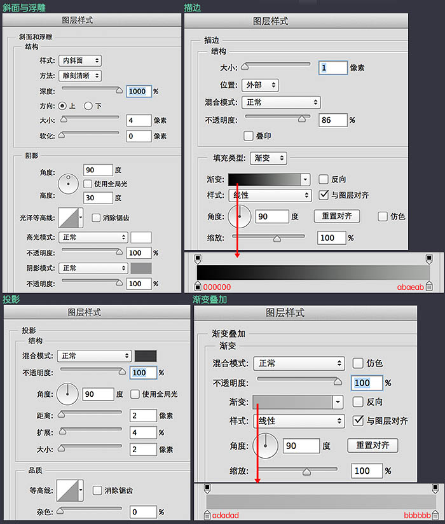Click the bevel 深度 1000 input field

coord(139,92)
